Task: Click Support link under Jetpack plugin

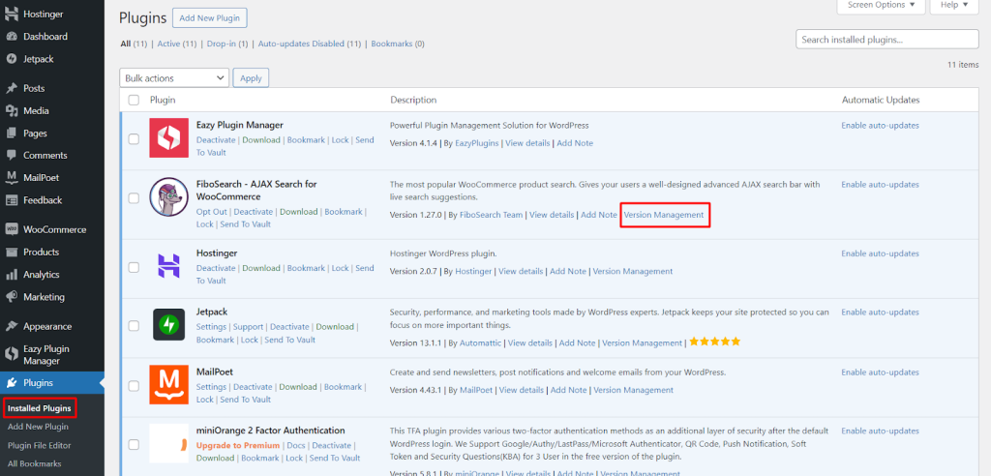Action: [249, 327]
